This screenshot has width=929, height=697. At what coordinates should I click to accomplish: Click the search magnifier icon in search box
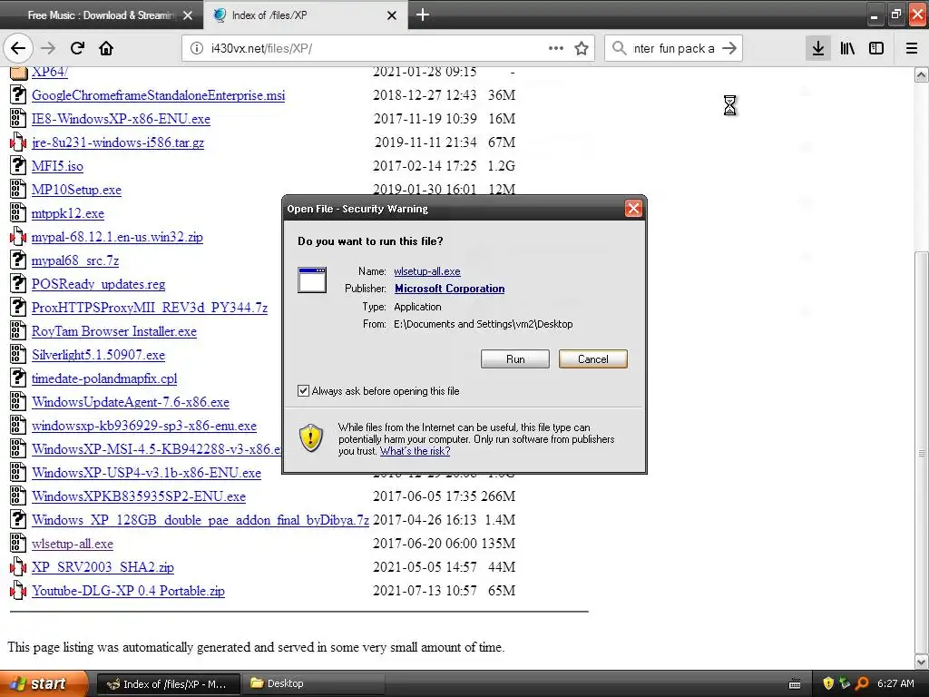tap(619, 48)
